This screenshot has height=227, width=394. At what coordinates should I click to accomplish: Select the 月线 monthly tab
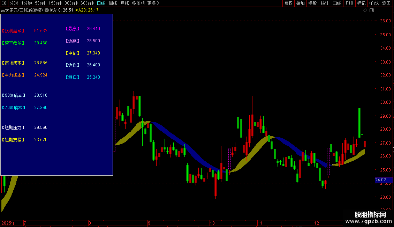point(124,3)
